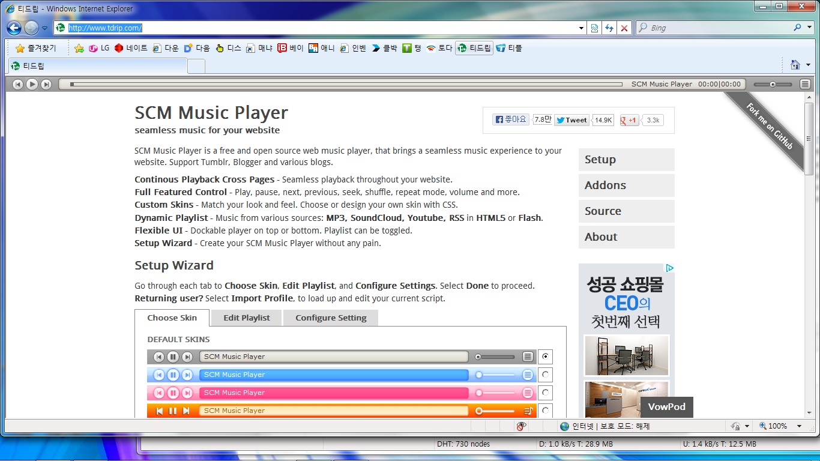Screen dimensions: 820x461
Task: Click the browser back arrow button
Action: (x=14, y=28)
